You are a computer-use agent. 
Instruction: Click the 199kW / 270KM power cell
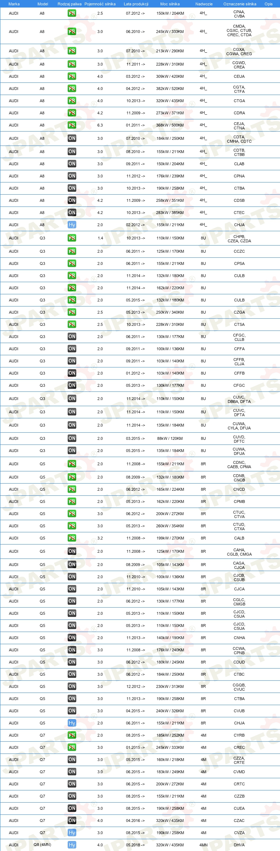(x=170, y=538)
